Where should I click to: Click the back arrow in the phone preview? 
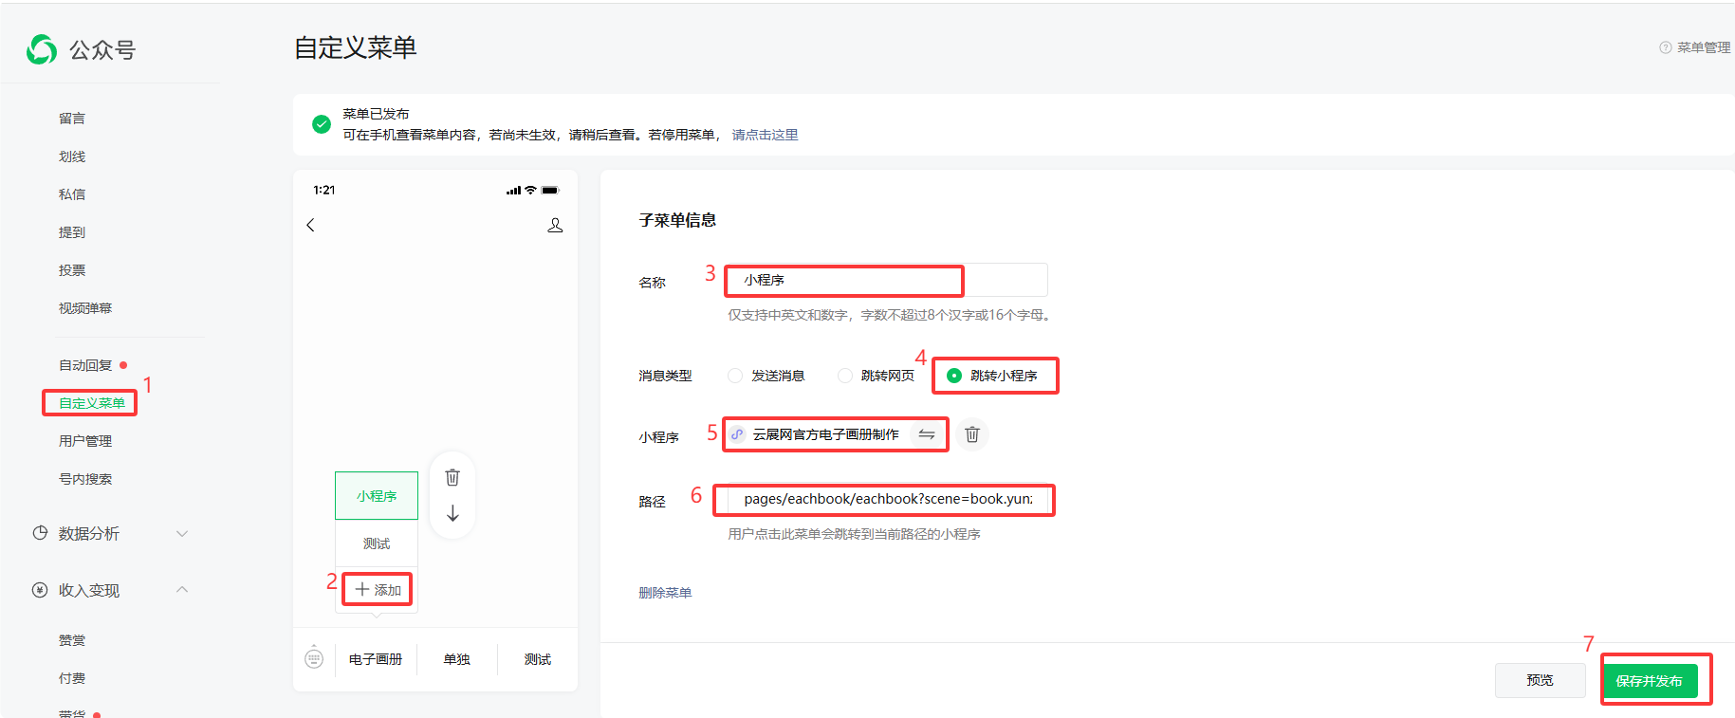(x=310, y=225)
